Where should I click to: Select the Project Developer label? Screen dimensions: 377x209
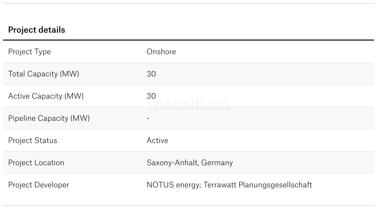[39, 185]
